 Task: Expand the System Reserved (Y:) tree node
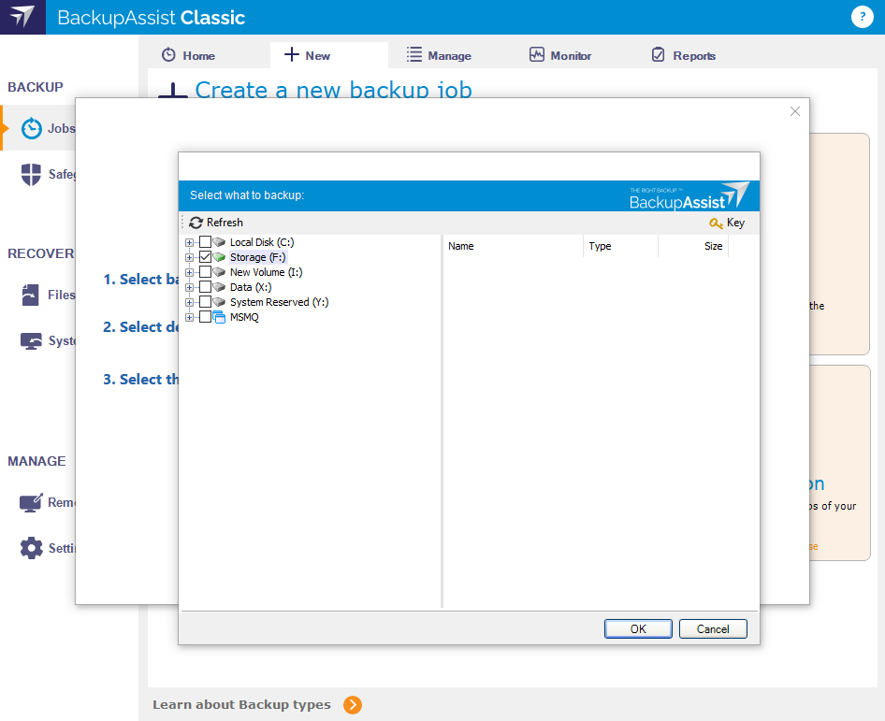point(190,302)
